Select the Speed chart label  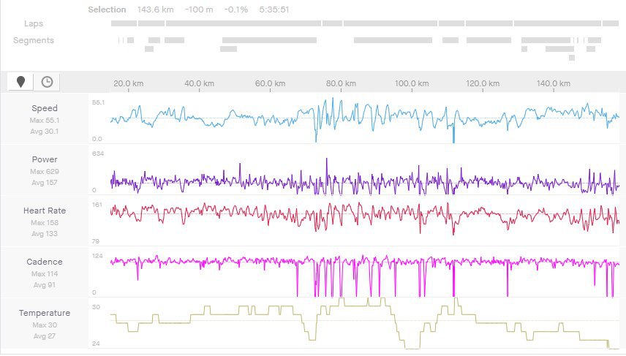pos(45,108)
